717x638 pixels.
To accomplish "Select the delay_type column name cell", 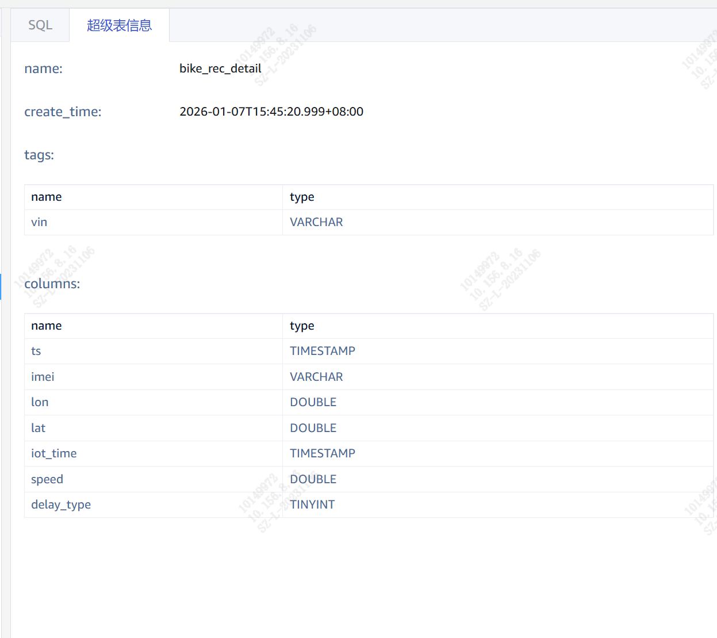I will tap(61, 505).
